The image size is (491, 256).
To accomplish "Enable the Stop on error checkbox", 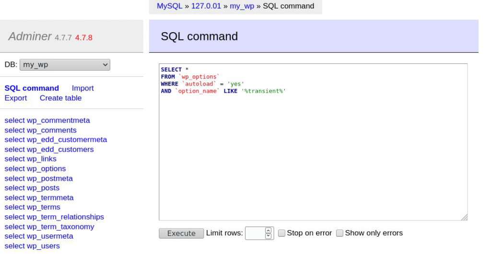I will (x=282, y=233).
